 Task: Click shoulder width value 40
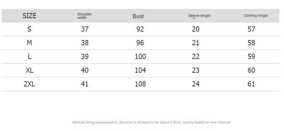click(x=85, y=70)
